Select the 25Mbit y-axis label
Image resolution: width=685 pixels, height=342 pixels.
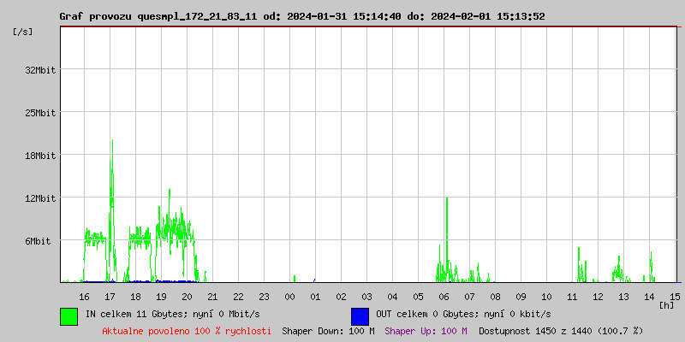pyautogui.click(x=40, y=113)
